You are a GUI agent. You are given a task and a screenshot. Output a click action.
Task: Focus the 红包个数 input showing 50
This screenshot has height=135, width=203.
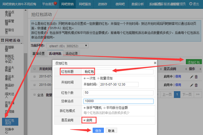click(x=118, y=93)
